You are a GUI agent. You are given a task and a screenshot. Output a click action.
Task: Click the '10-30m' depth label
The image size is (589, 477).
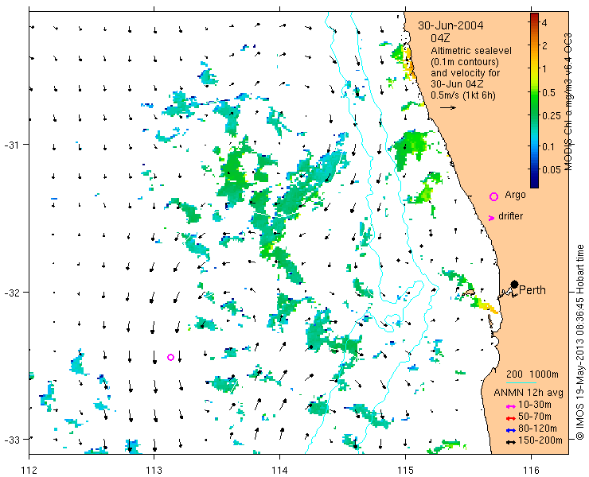[x=535, y=405]
